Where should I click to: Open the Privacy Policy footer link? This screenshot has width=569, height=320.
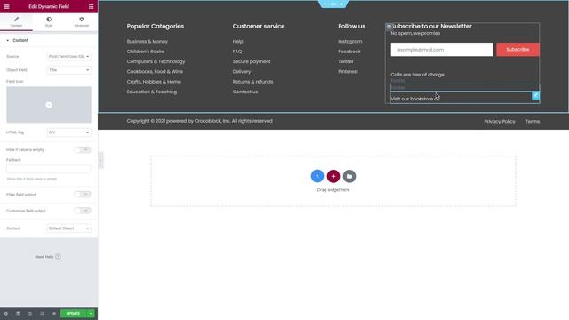coord(500,122)
